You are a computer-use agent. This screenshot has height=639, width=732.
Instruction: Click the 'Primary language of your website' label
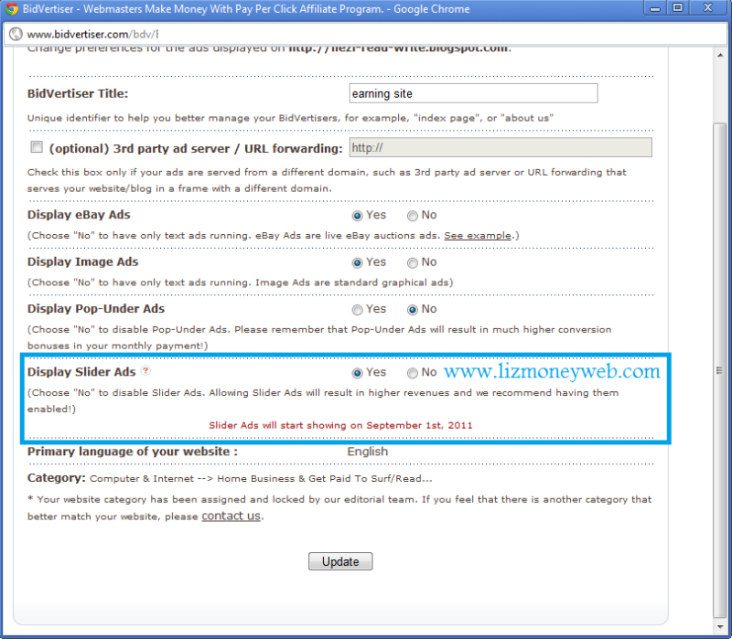(x=132, y=452)
